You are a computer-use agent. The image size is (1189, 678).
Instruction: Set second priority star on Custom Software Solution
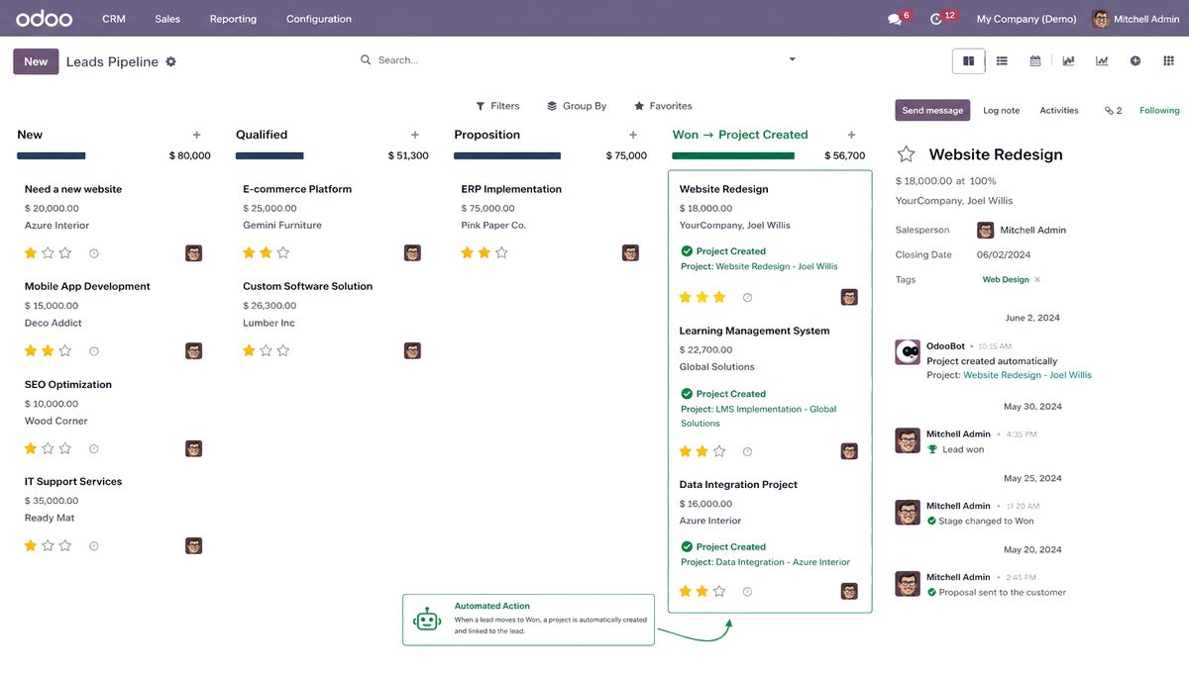tap(266, 351)
